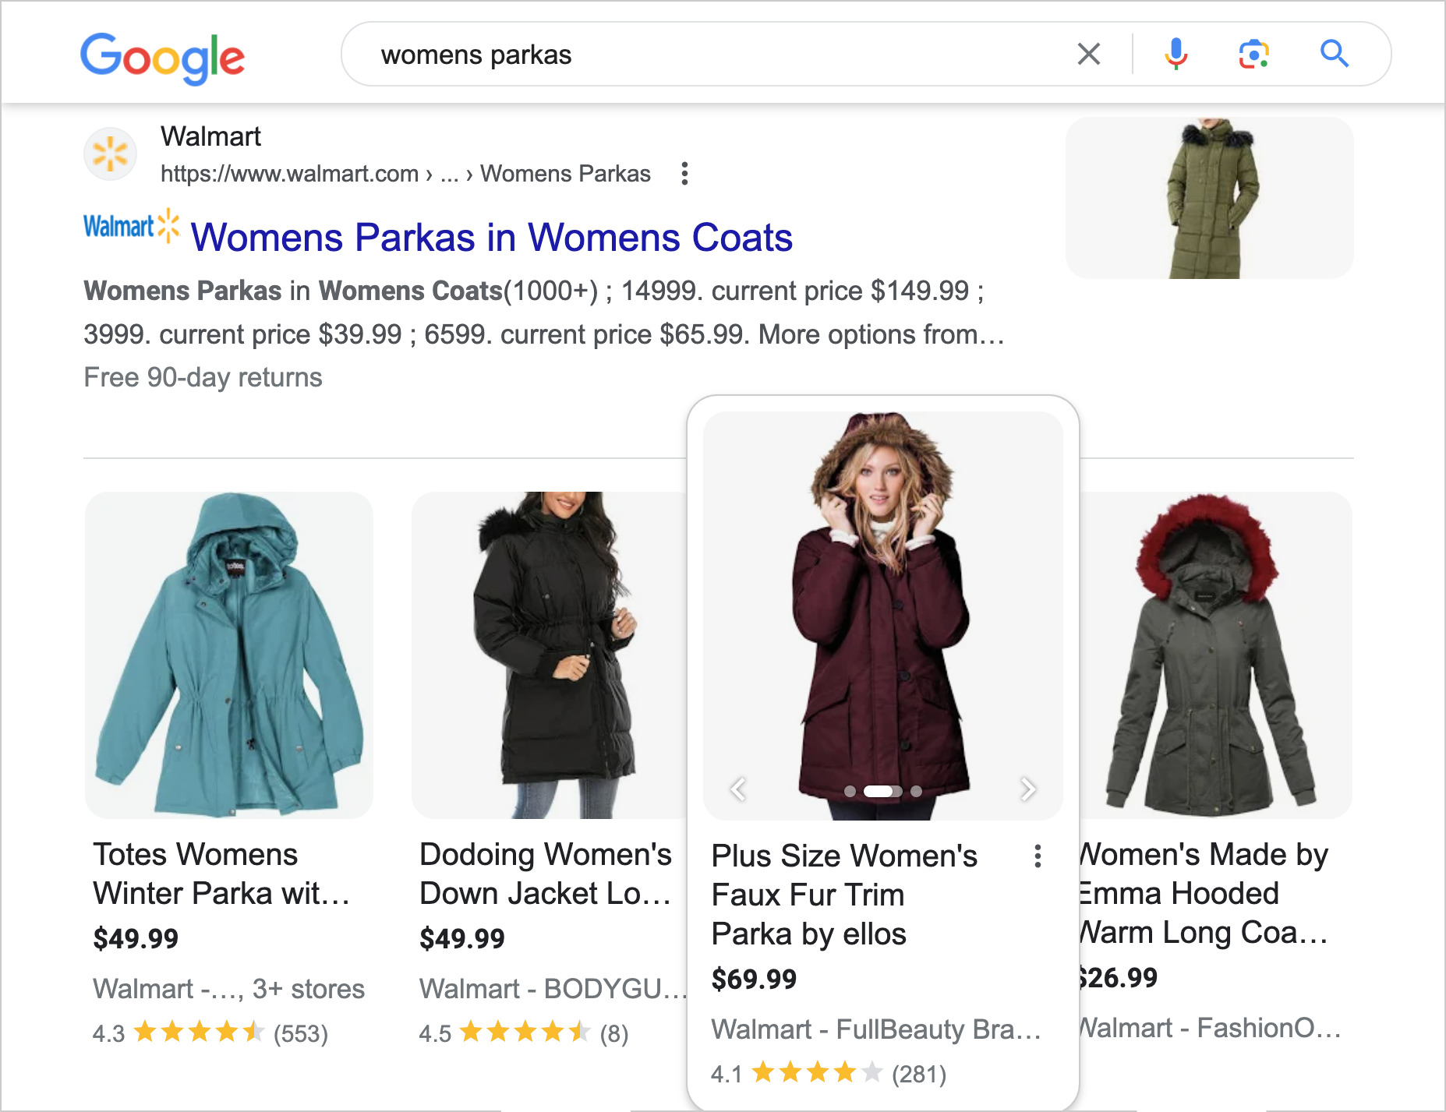The height and width of the screenshot is (1112, 1446).
Task: Click the $69.99 price on ellos parka
Action: [754, 979]
